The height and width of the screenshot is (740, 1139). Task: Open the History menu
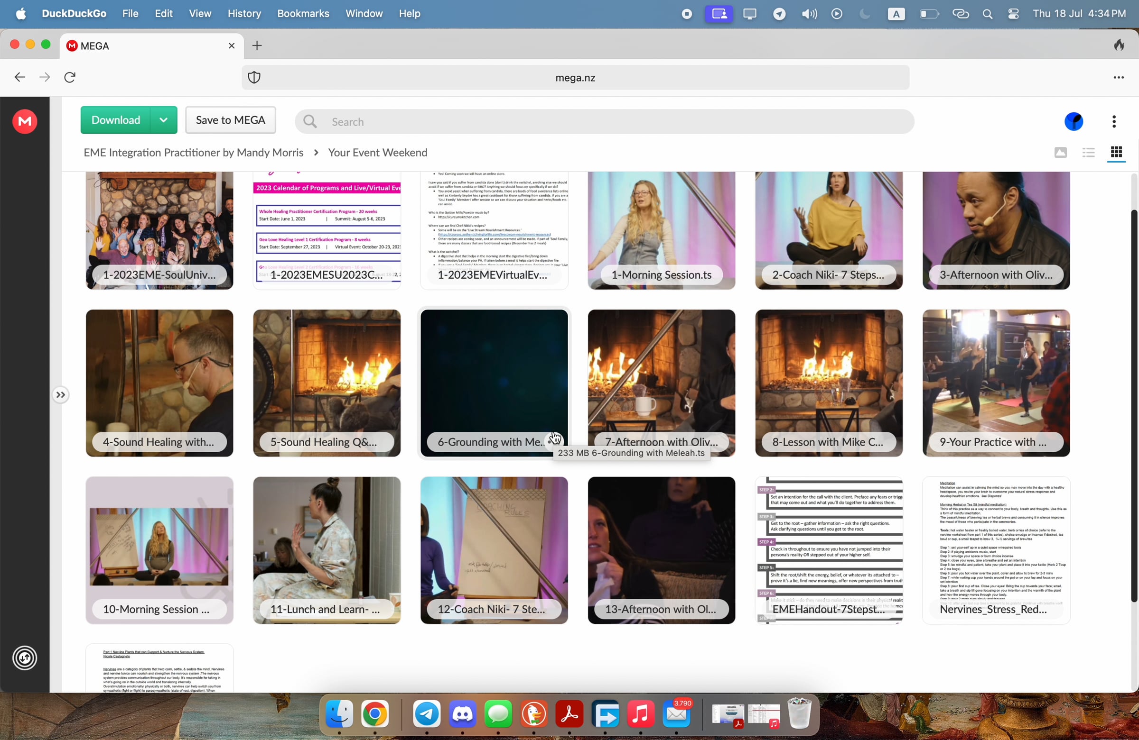click(244, 14)
